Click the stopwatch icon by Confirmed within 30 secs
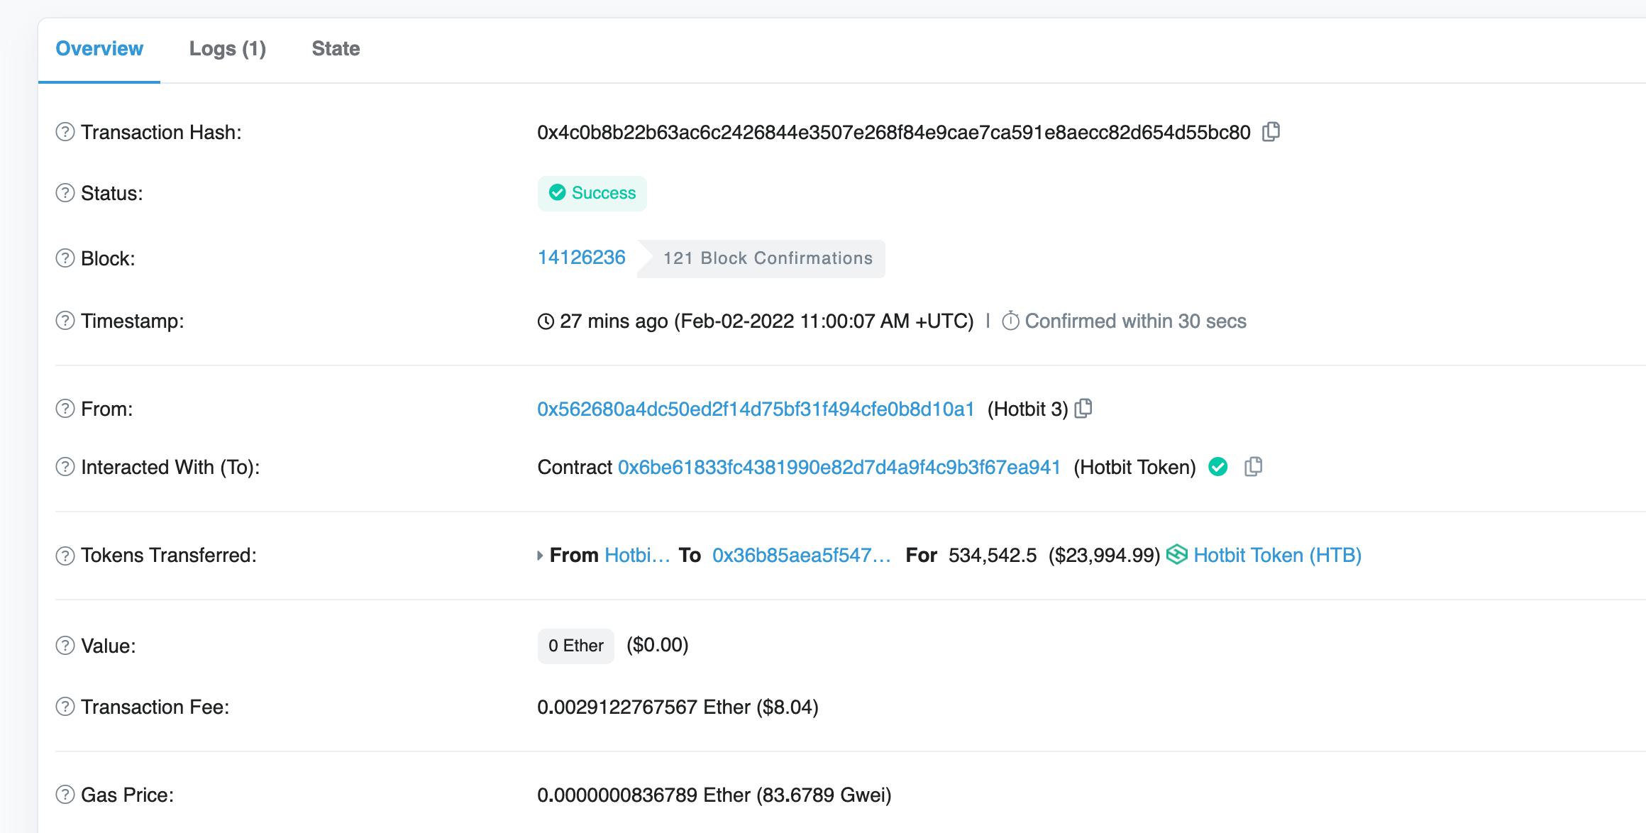Viewport: 1646px width, 833px height. coord(1010,321)
